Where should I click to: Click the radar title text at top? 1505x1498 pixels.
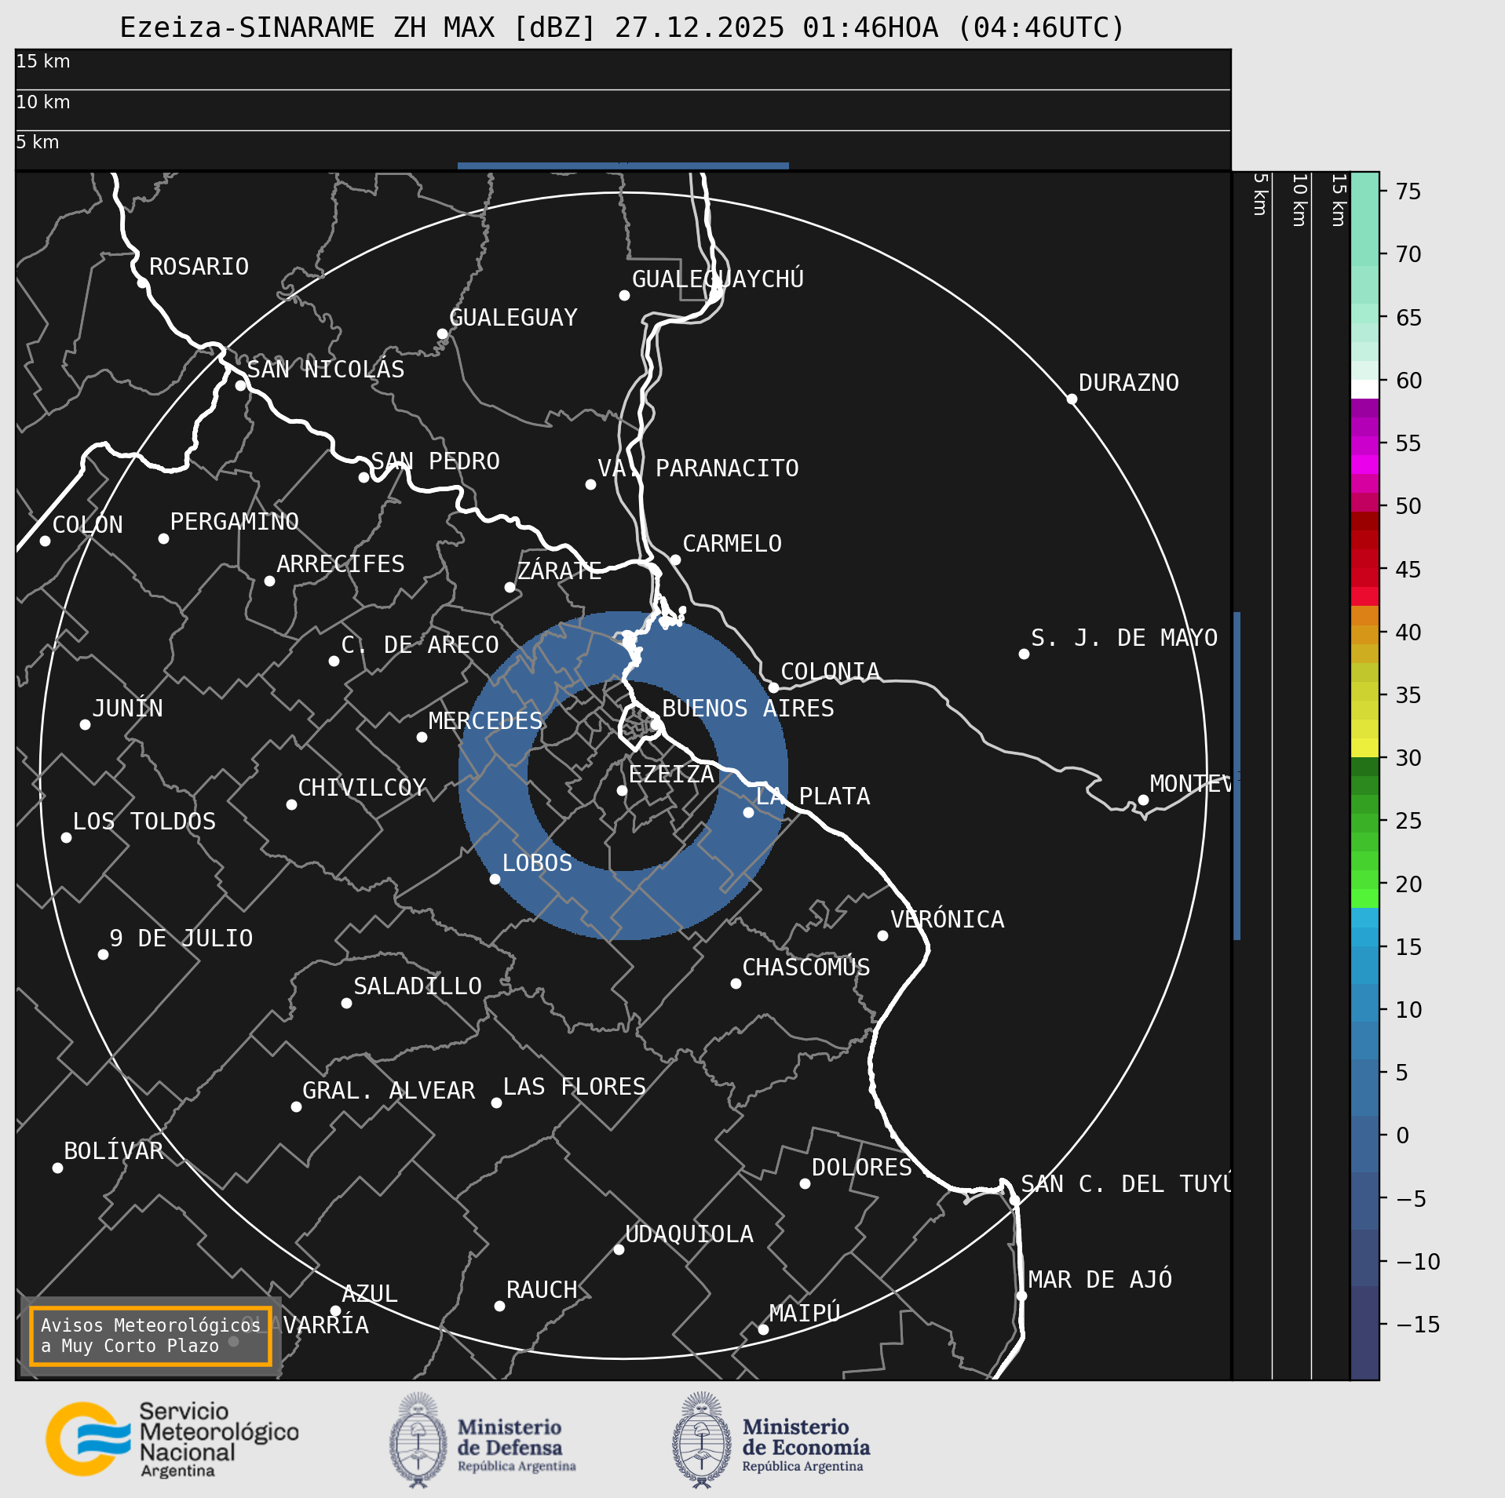[x=622, y=27]
